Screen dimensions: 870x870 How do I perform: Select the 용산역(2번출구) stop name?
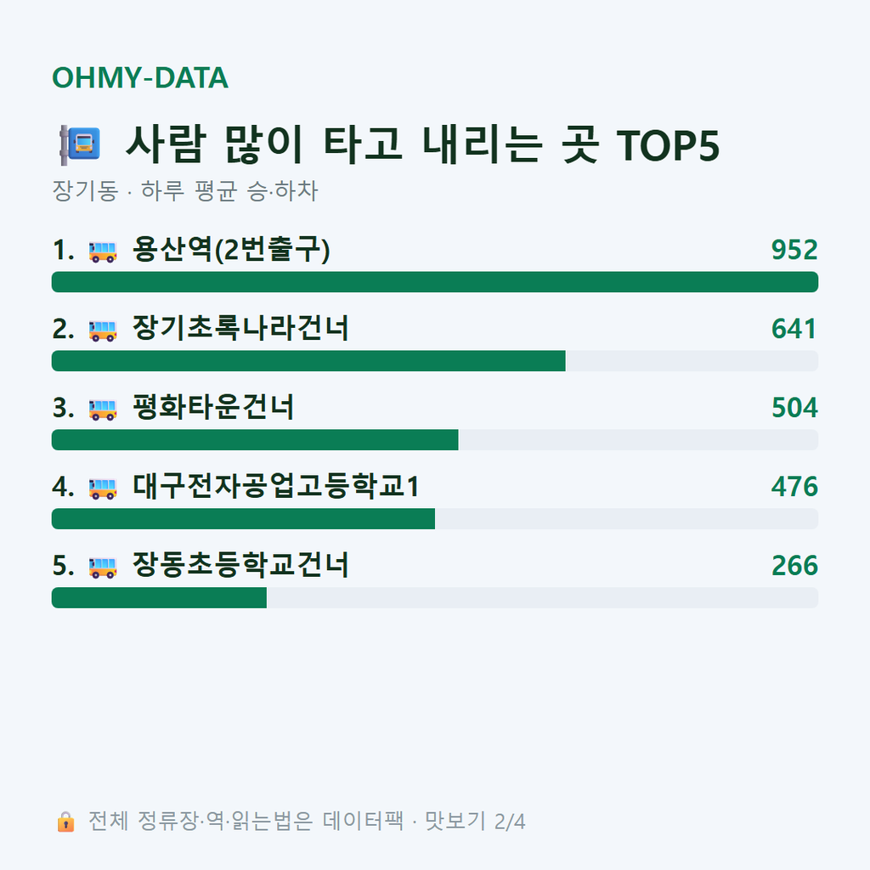(231, 250)
